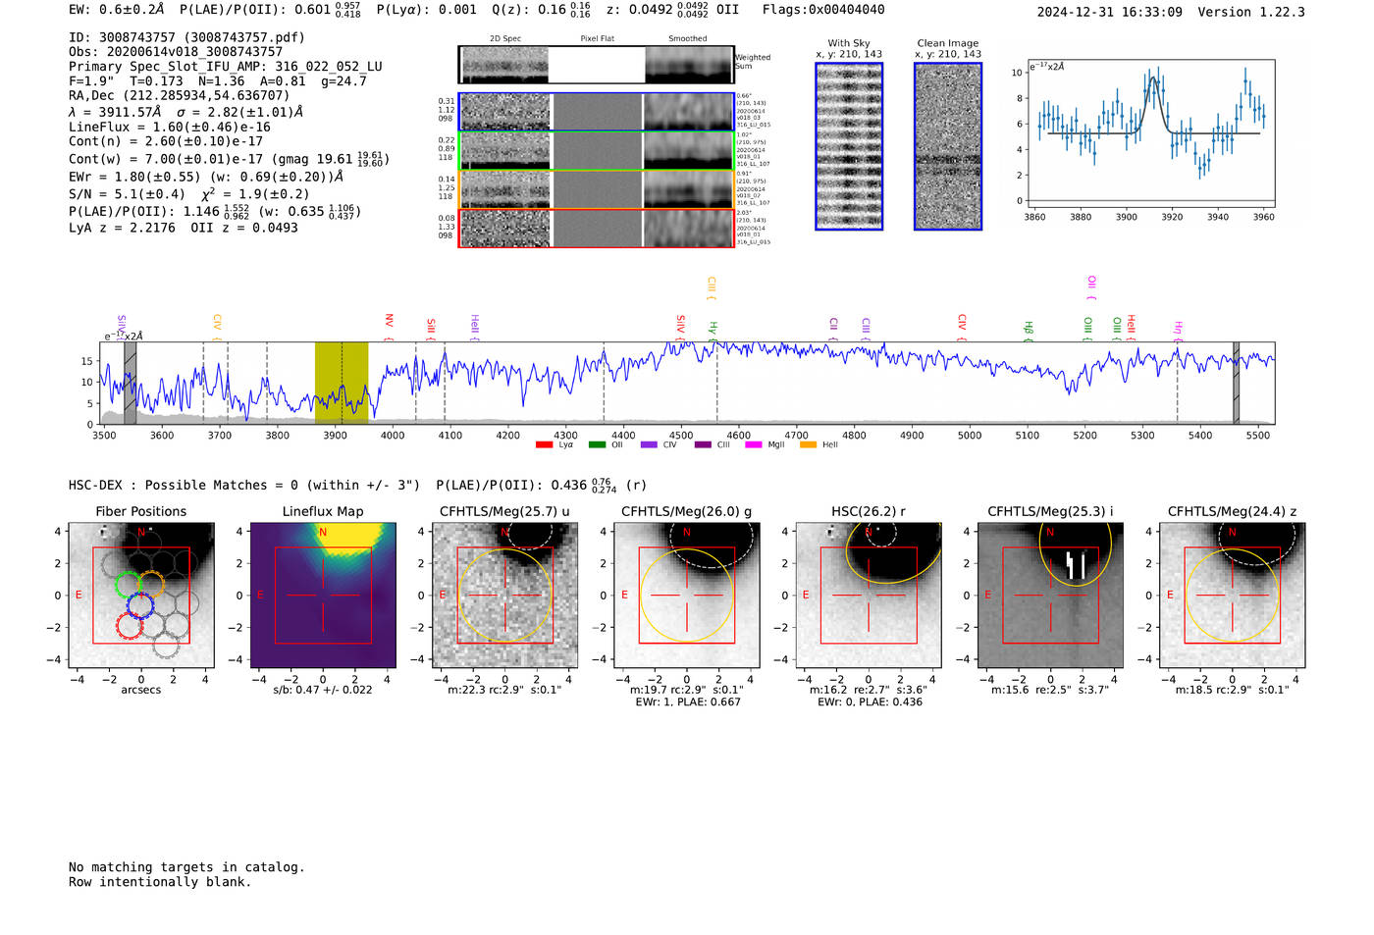Click the red-bordered Pixel Flat cutout

(597, 229)
